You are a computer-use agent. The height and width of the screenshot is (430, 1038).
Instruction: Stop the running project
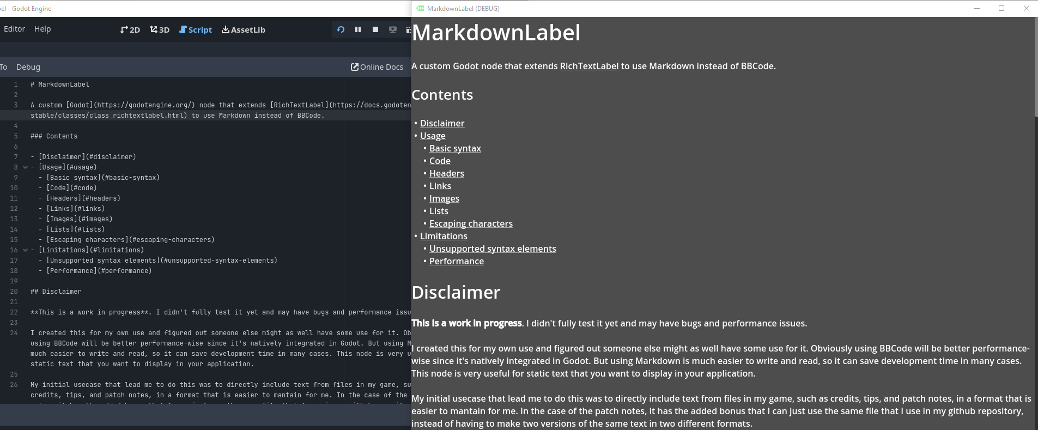click(375, 29)
